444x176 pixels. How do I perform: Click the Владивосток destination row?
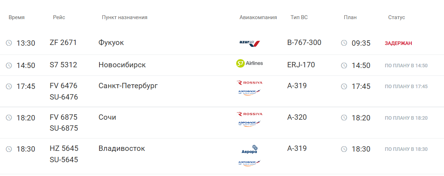coord(121,148)
